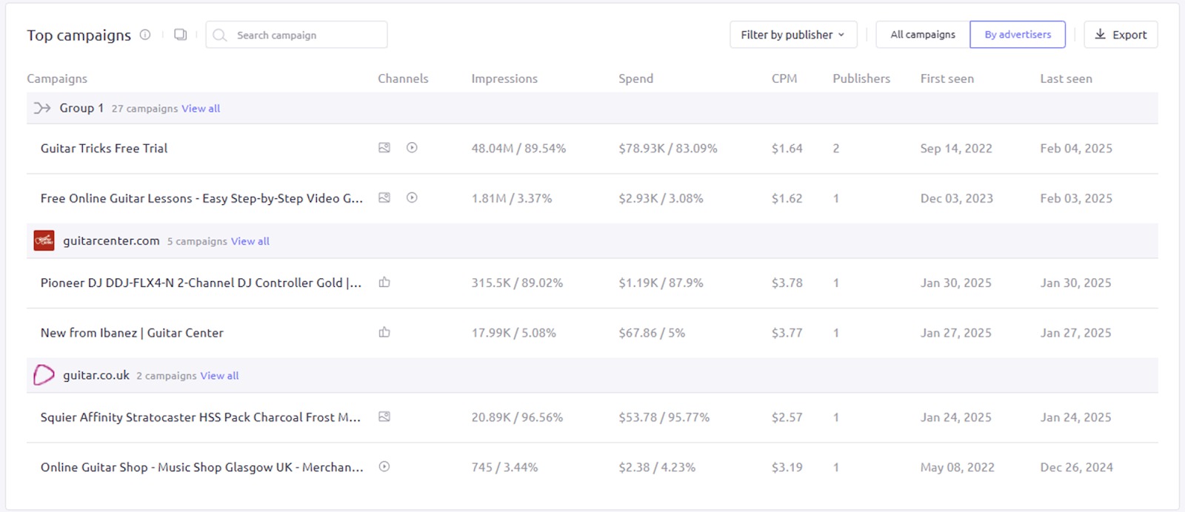Focus the Search campaign input field
1185x512 pixels.
(304, 35)
